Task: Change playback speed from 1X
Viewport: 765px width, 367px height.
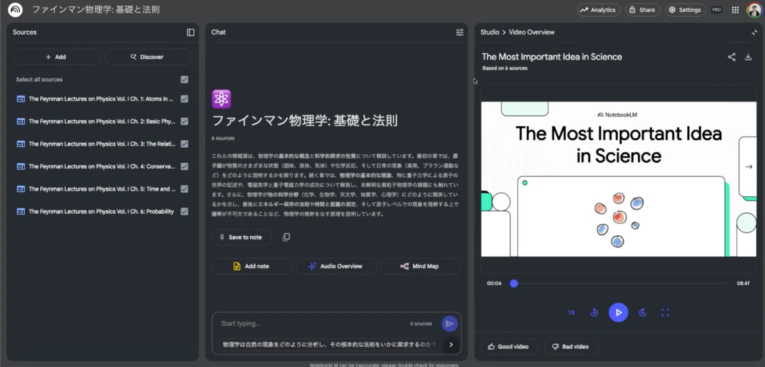Action: pos(571,312)
